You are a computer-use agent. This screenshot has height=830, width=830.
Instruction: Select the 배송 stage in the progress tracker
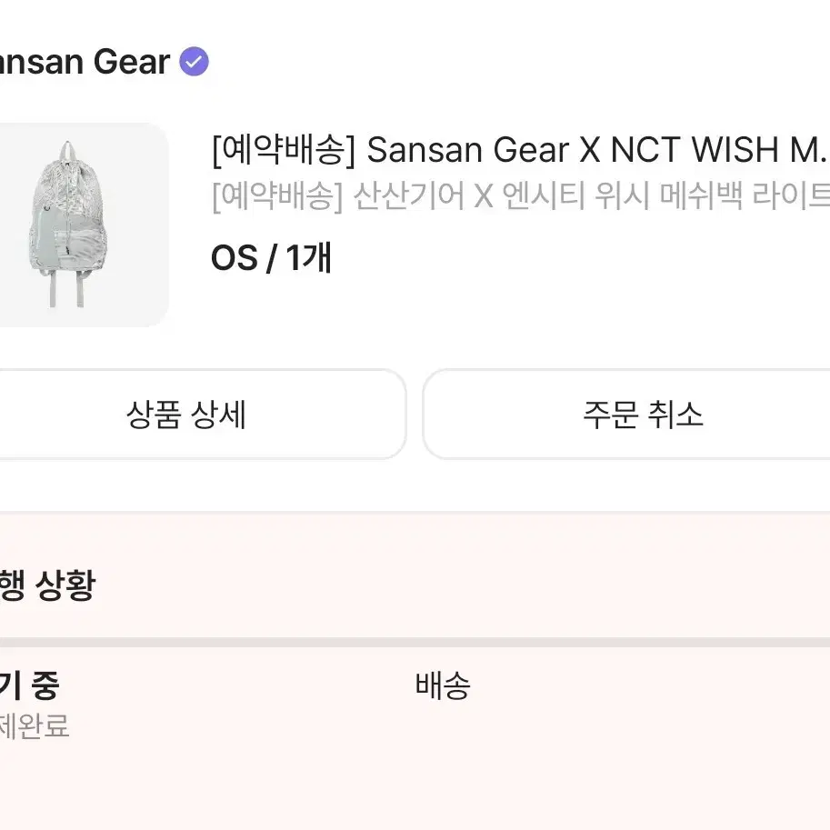pos(443,687)
